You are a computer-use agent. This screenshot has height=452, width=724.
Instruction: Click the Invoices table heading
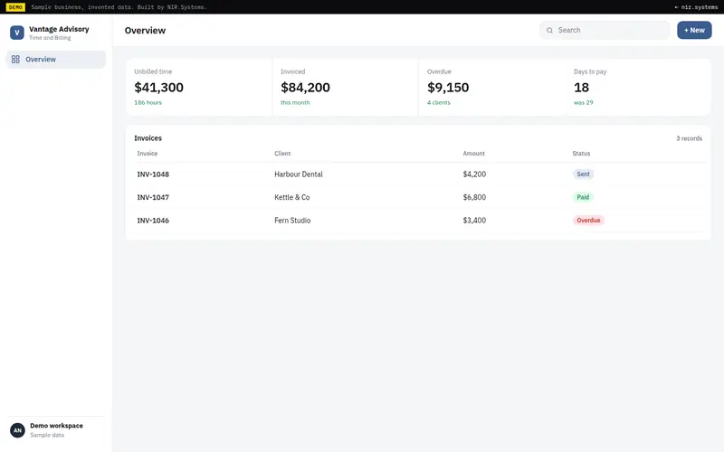coord(148,138)
